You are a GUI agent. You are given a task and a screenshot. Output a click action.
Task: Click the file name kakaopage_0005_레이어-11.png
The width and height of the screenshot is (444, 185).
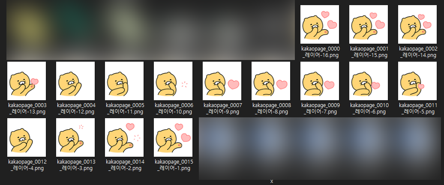125,109
